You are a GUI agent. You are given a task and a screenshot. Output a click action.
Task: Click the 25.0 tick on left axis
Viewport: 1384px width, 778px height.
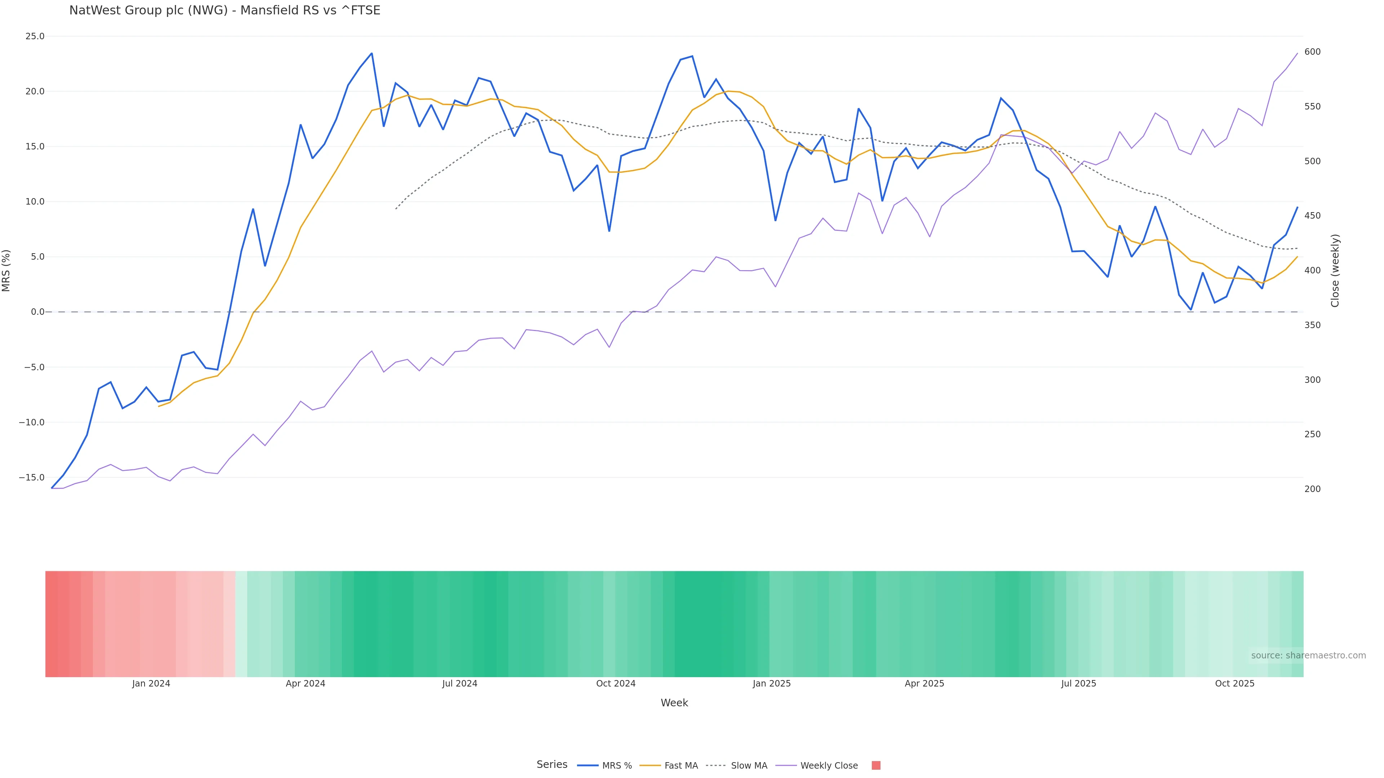pyautogui.click(x=35, y=36)
